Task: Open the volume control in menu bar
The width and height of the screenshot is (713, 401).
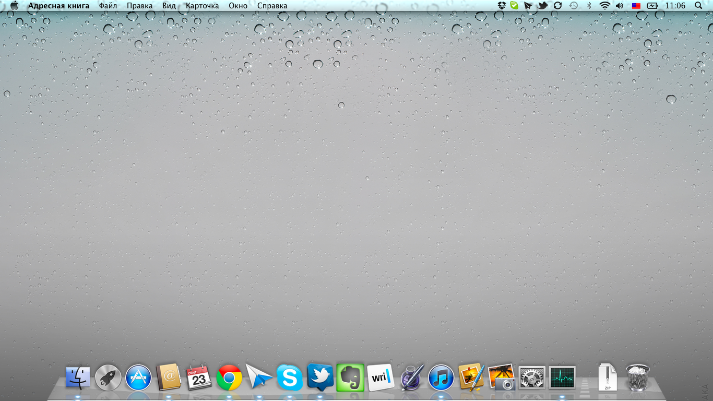Action: click(x=620, y=6)
